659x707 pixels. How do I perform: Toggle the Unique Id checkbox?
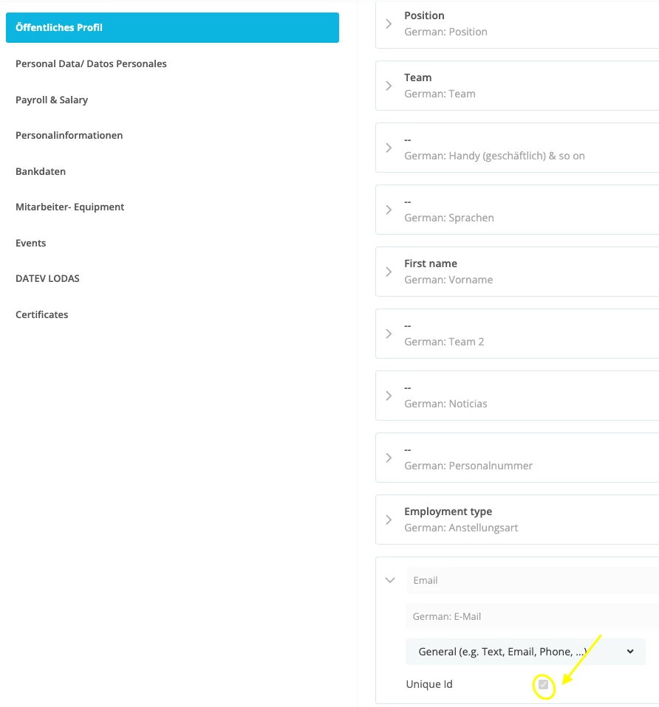[x=544, y=684]
